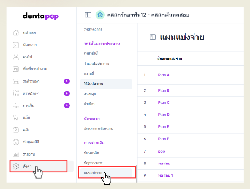Screen dimensions: 250x189
Task: Click the settings list vertical scrollbar
Action: pos(136,173)
